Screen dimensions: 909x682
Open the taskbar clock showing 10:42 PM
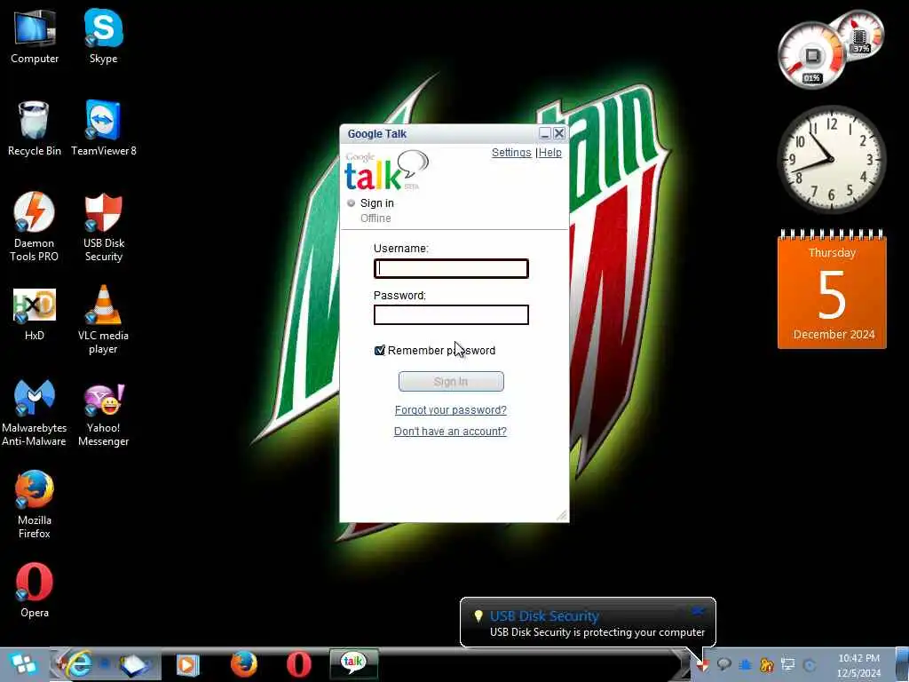(x=858, y=665)
